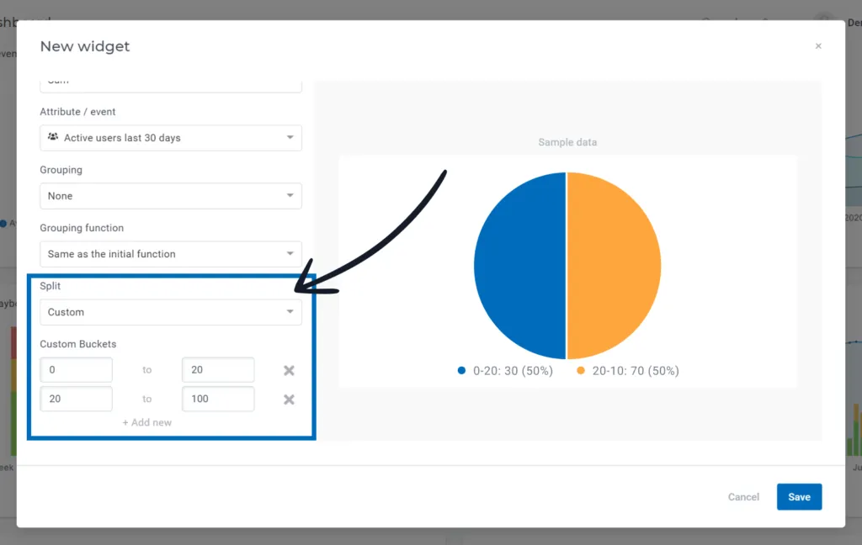Click the legend label 0-20: 30 (50%)
The image size is (862, 545).
pos(513,371)
